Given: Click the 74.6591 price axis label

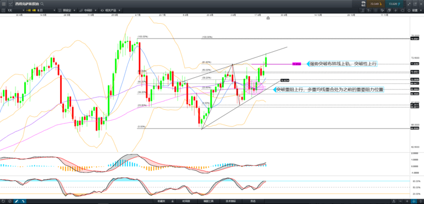Looking at the screenshot, I should [415, 39].
